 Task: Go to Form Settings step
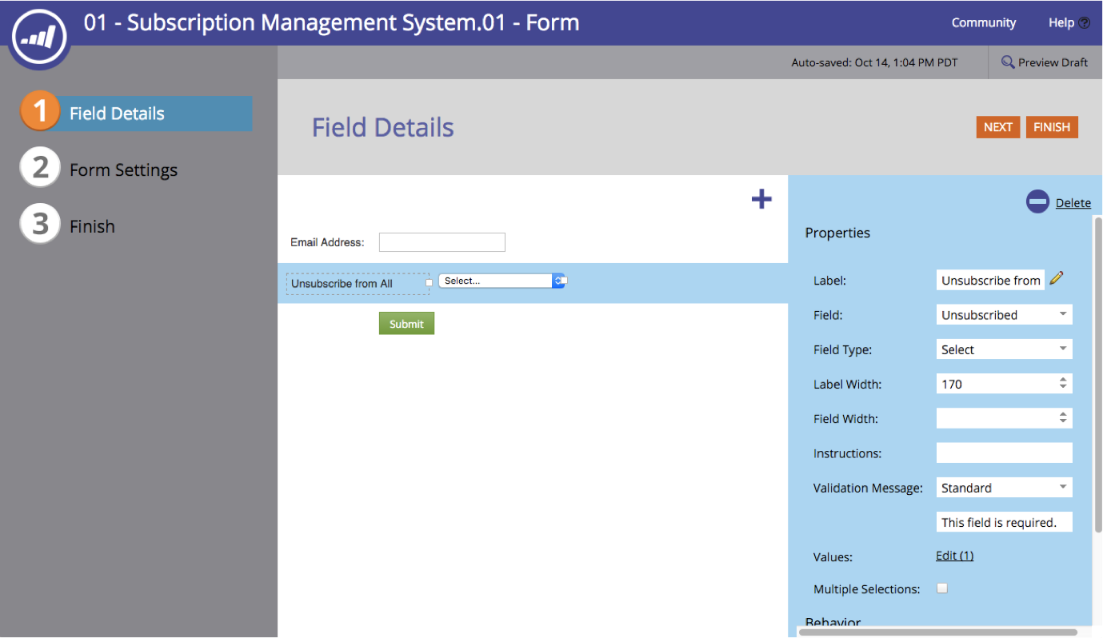(123, 169)
